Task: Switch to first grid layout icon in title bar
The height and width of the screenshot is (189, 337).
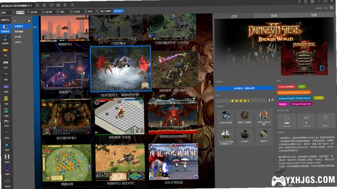Action: tap(37, 5)
